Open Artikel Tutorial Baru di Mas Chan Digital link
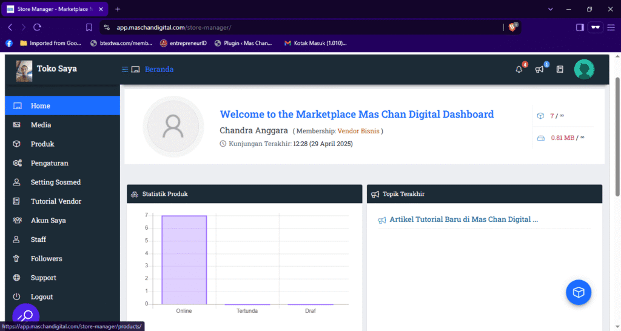Viewport: 621px width, 331px height. click(x=463, y=219)
